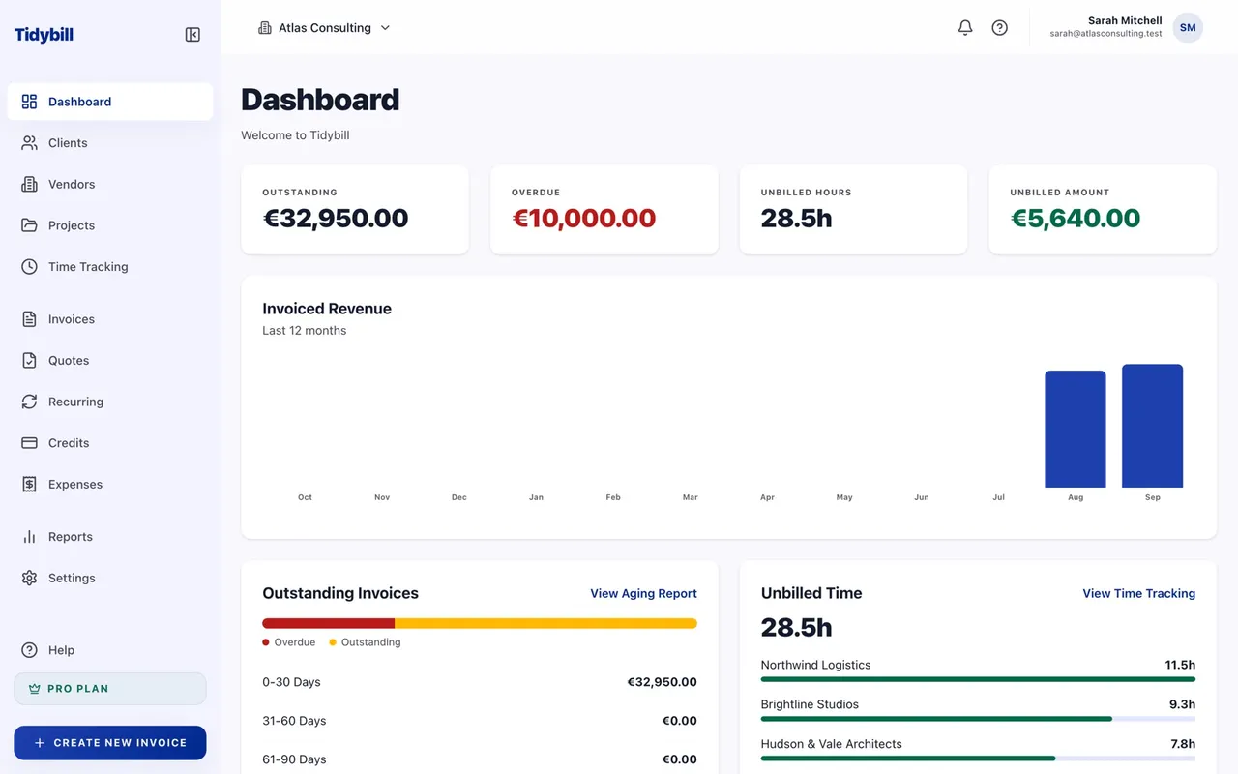1238x774 pixels.
Task: Collapse the sidebar with the panel icon
Action: click(x=192, y=35)
